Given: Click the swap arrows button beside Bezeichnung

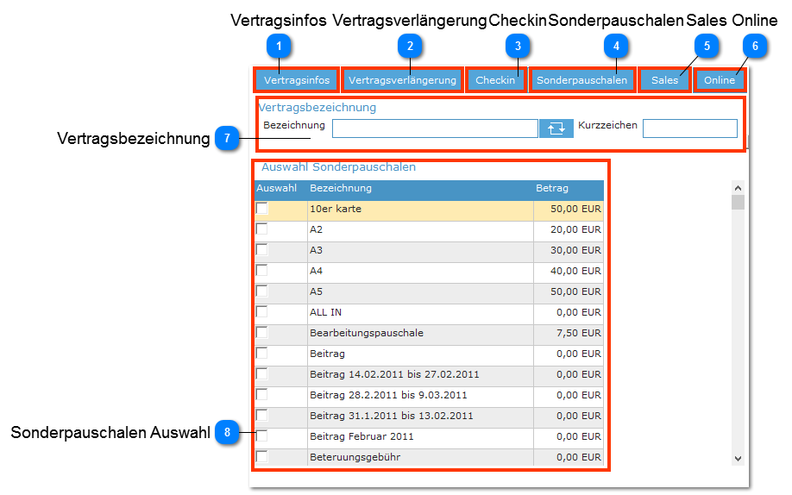Looking at the screenshot, I should click(x=556, y=128).
